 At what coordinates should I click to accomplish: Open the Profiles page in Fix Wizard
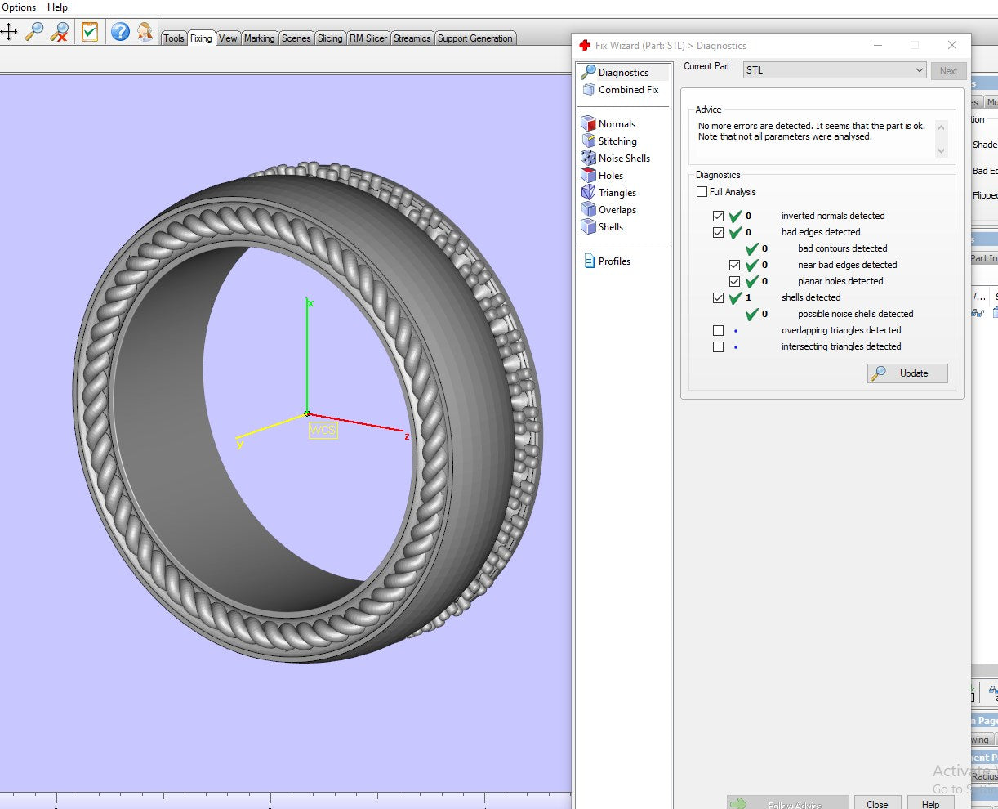[x=613, y=261]
